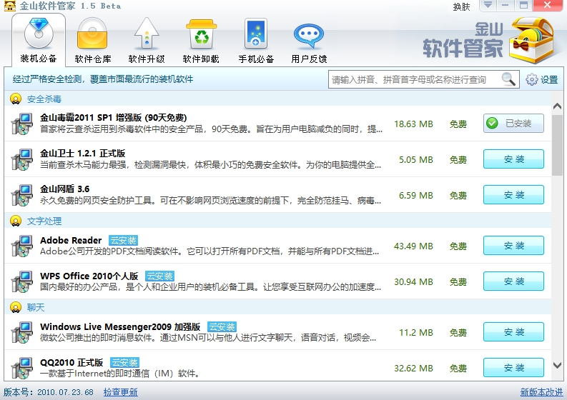The height and width of the screenshot is (400, 567).
Task: Install Adobe Reader
Action: point(513,245)
